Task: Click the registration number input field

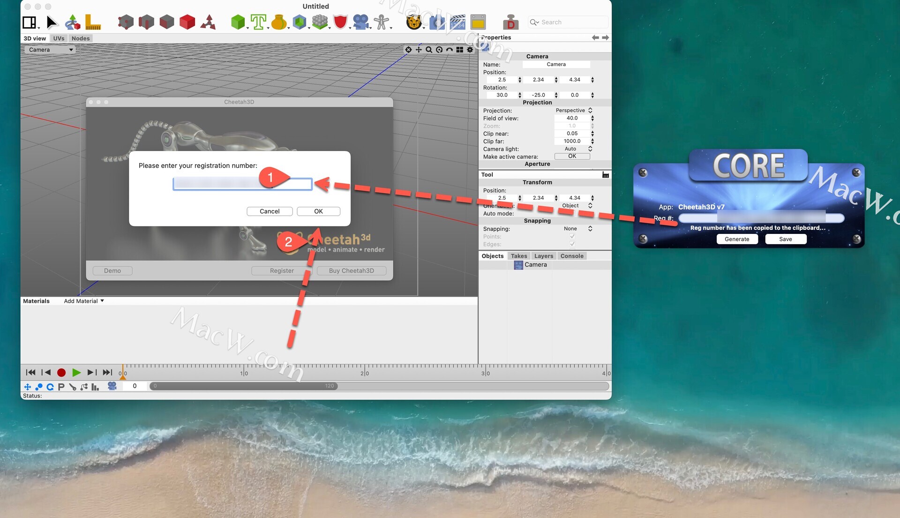Action: [242, 184]
